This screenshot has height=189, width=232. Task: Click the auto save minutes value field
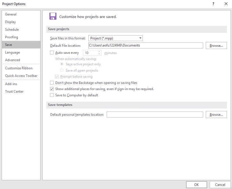click(91, 53)
